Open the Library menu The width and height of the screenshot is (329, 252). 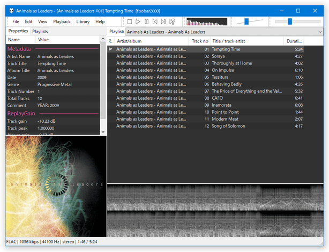pyautogui.click(x=83, y=21)
